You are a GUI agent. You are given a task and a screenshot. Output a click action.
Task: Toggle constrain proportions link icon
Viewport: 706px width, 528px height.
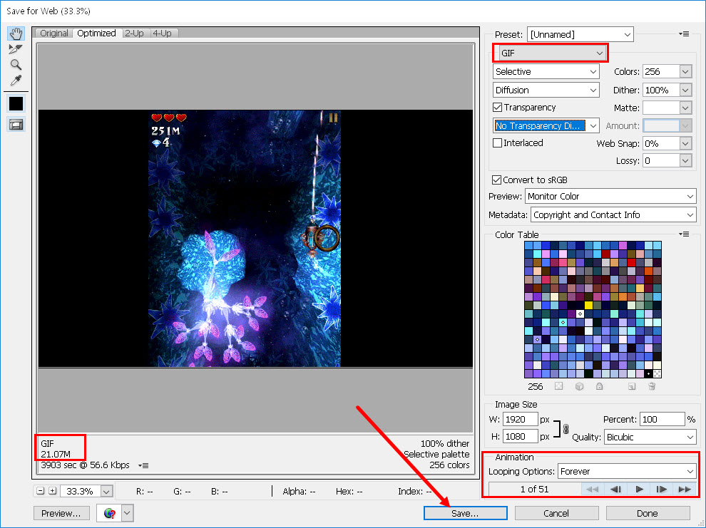566,429
